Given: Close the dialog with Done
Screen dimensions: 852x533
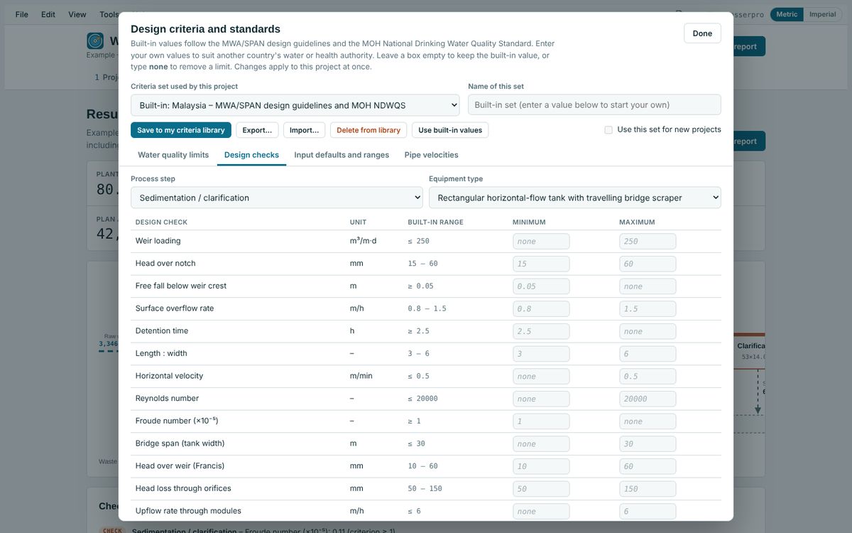Looking at the screenshot, I should click(702, 33).
